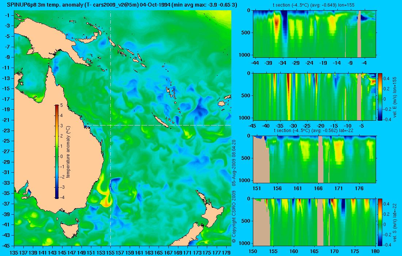Click the colorbar value 0 on the temperature scale

(x=61, y=156)
